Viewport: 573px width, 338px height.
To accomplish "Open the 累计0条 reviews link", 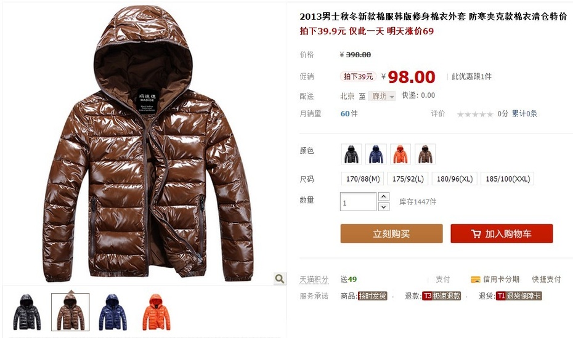I will (524, 114).
